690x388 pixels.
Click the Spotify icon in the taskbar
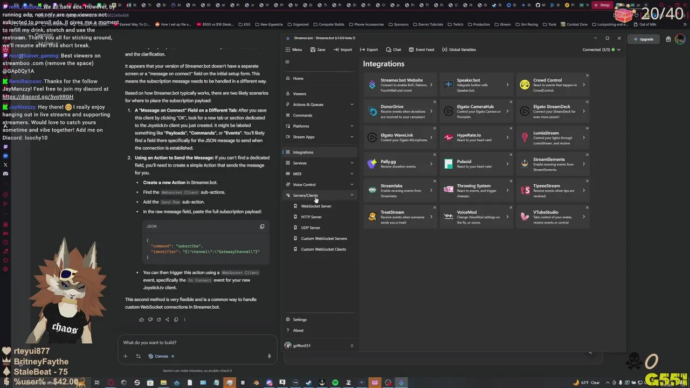[x=335, y=383]
